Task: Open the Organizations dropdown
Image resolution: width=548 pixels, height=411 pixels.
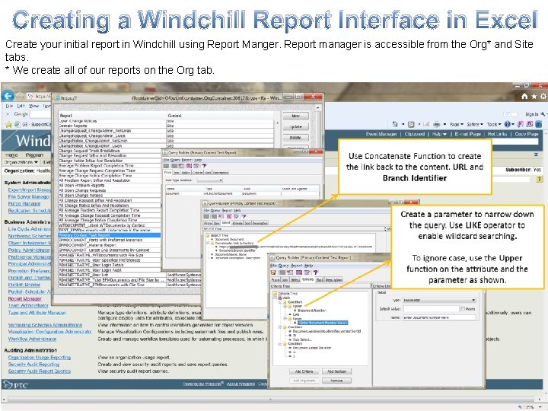Action: coord(21,162)
